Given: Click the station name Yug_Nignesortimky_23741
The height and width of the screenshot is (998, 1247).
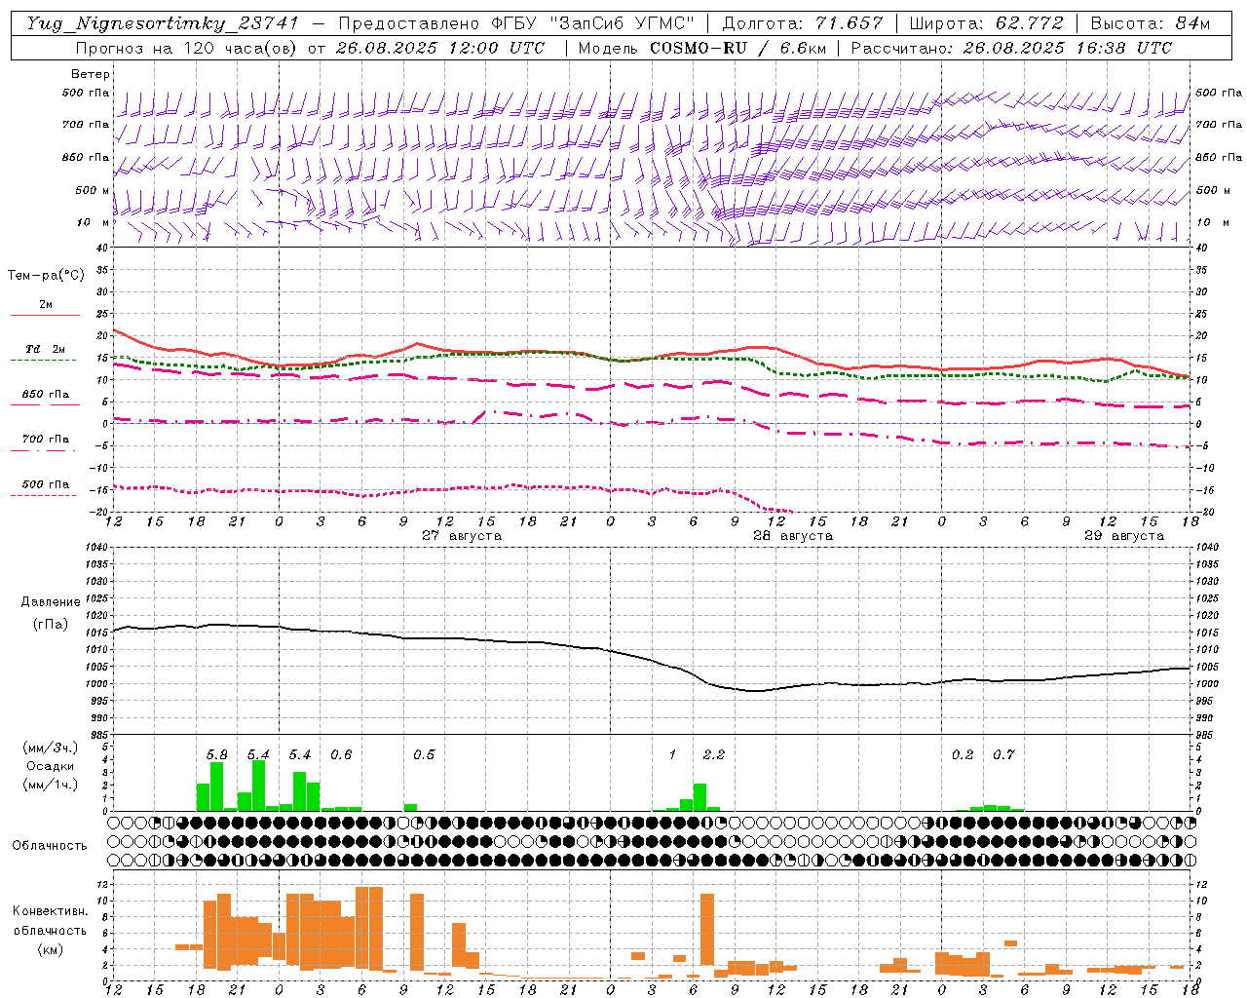Looking at the screenshot, I should click(163, 23).
